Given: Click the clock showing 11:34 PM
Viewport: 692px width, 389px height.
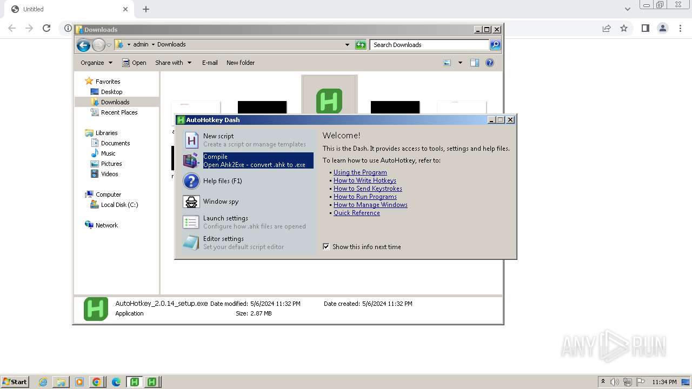Looking at the screenshot, I should tap(664, 382).
